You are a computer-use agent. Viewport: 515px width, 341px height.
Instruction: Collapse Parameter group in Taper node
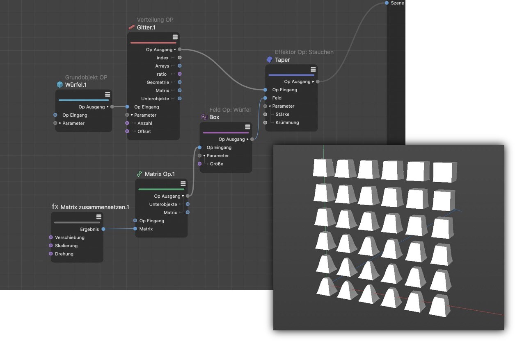point(270,106)
